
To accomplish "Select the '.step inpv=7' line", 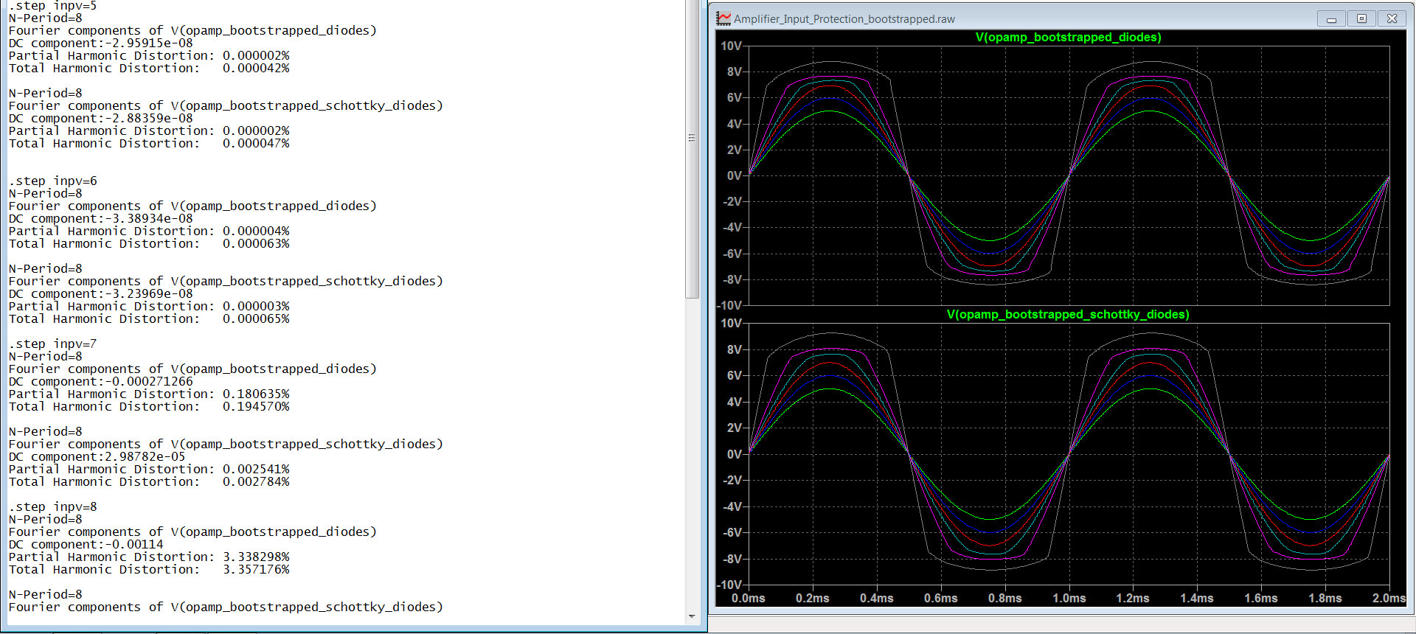I will (52, 344).
